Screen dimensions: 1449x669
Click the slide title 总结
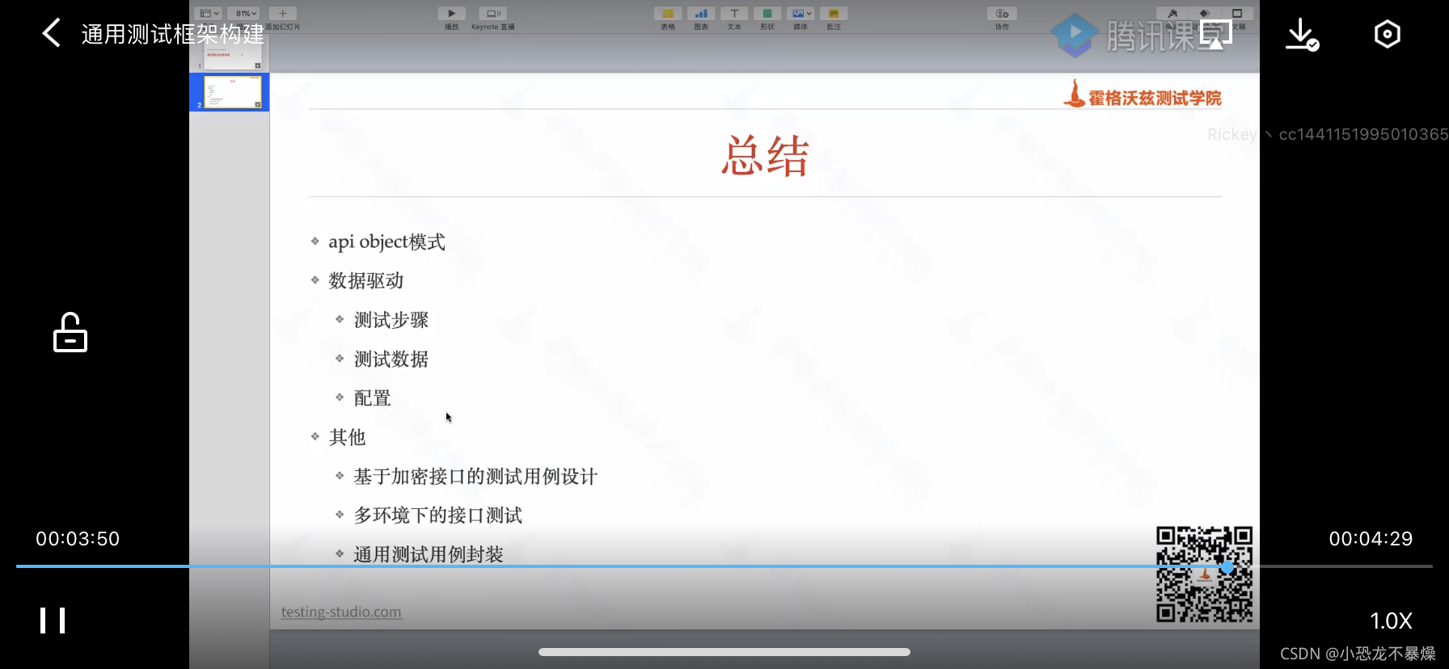point(765,155)
